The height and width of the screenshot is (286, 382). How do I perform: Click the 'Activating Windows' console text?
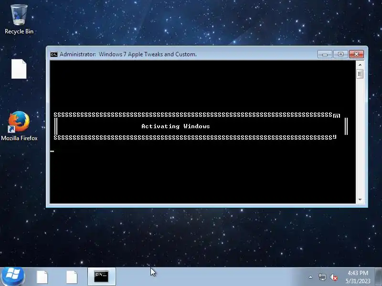point(175,126)
